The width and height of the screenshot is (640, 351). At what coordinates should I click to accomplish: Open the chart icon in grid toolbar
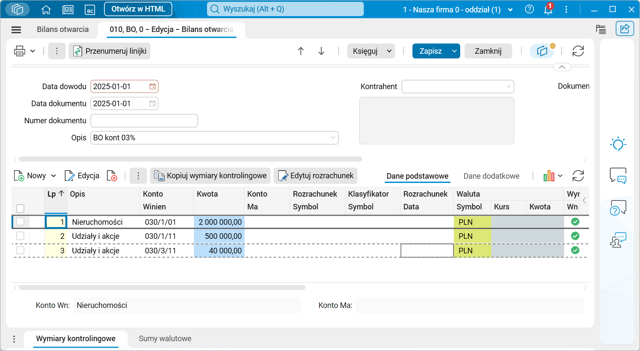(549, 176)
